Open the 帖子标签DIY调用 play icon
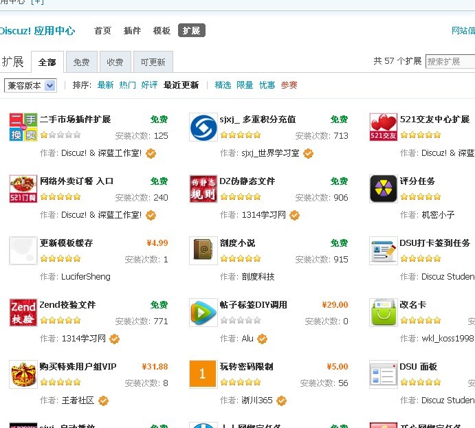475x428 pixels. 203,313
